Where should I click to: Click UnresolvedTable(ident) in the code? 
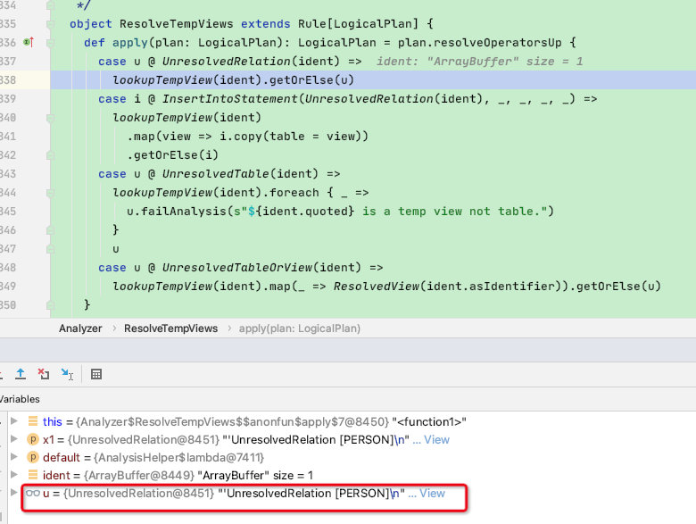240,174
